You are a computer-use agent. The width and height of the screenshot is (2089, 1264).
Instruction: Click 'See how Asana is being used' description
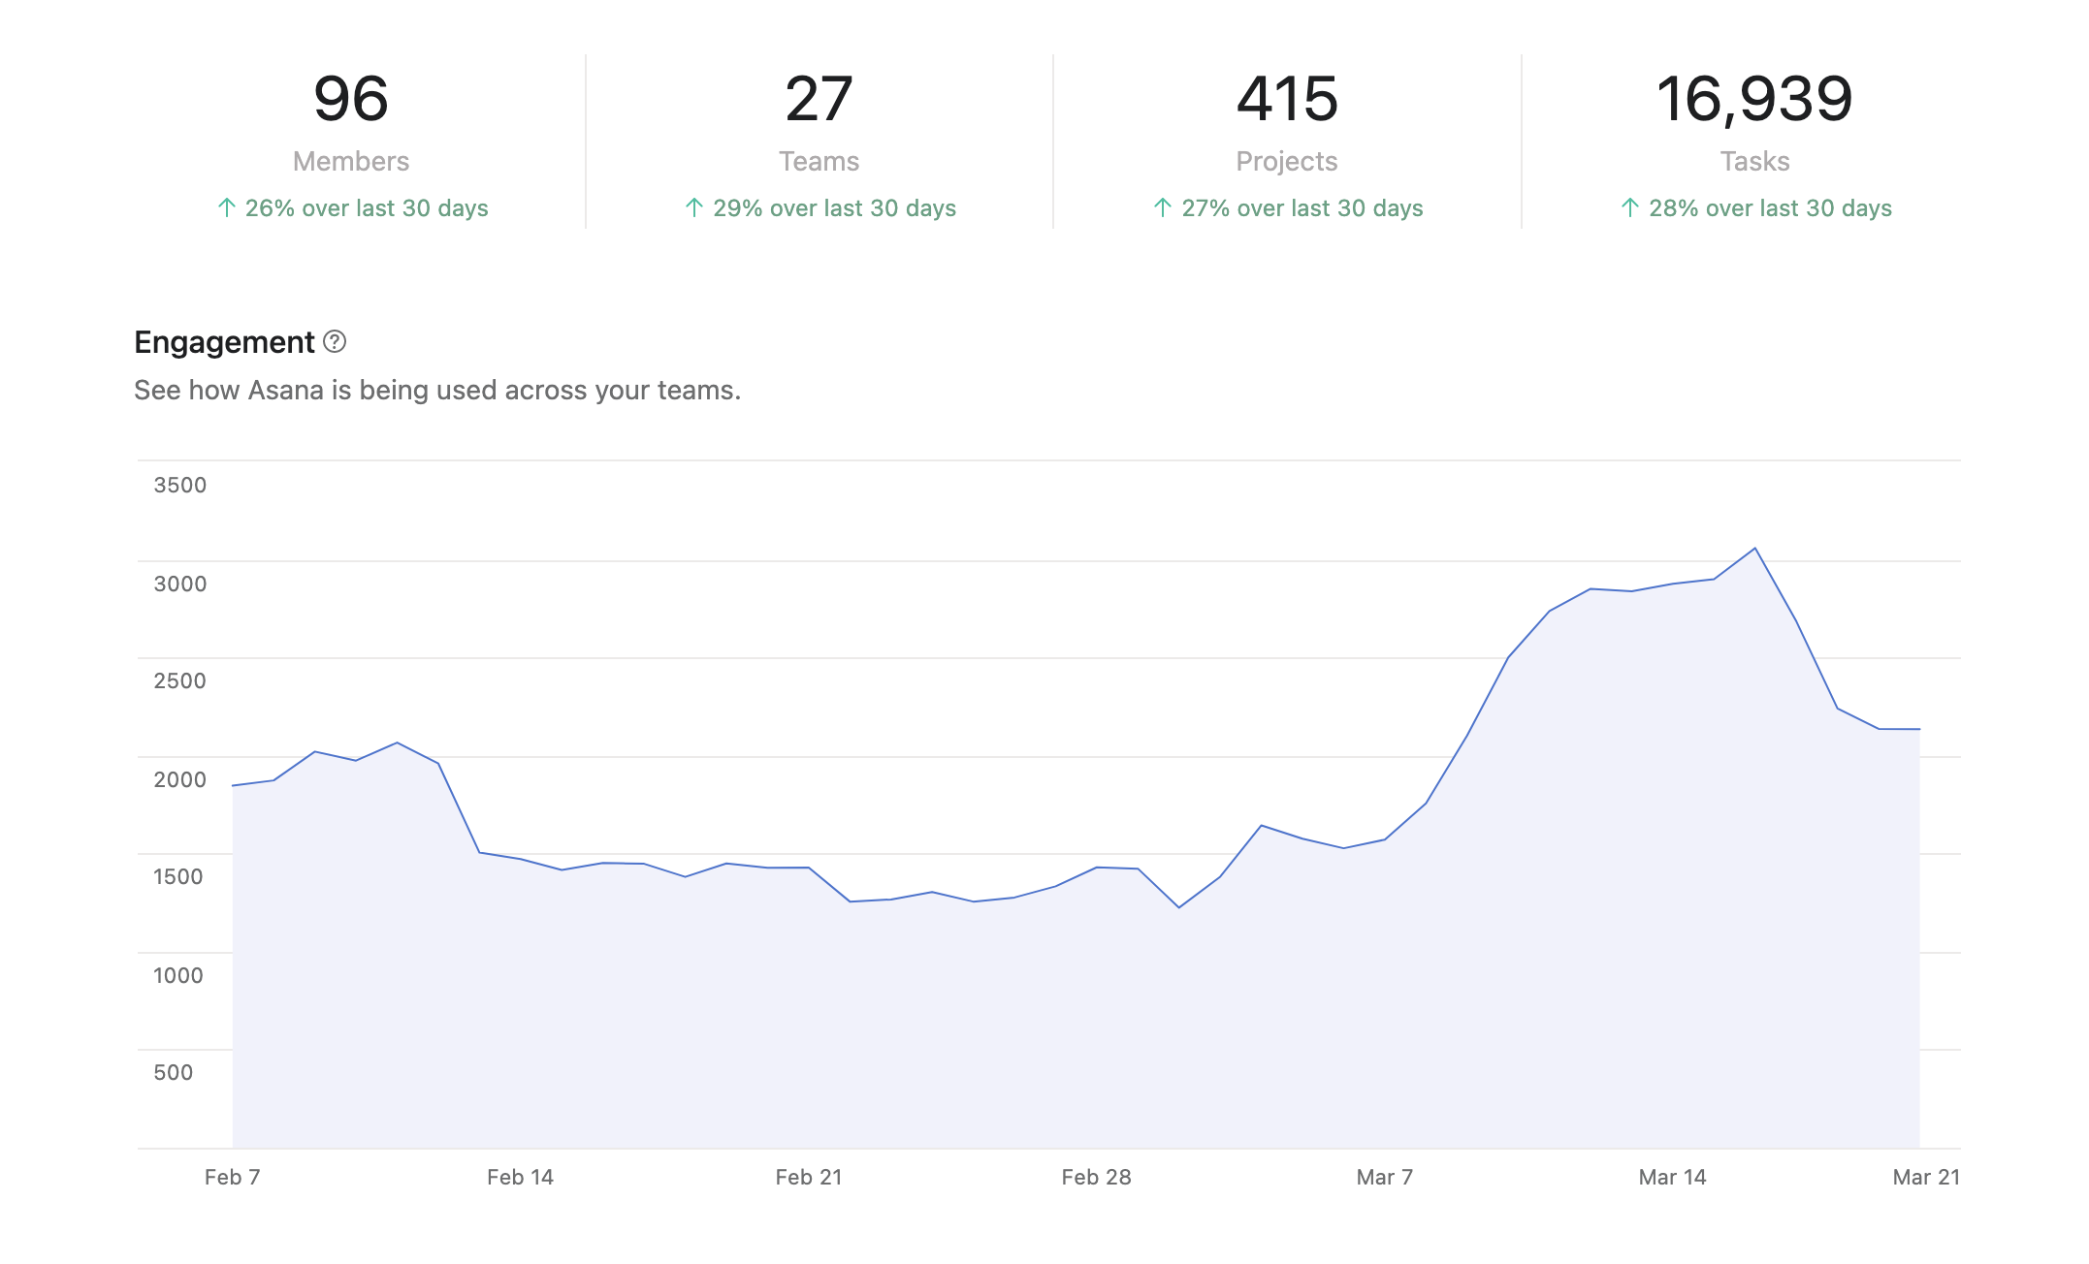pos(437,390)
